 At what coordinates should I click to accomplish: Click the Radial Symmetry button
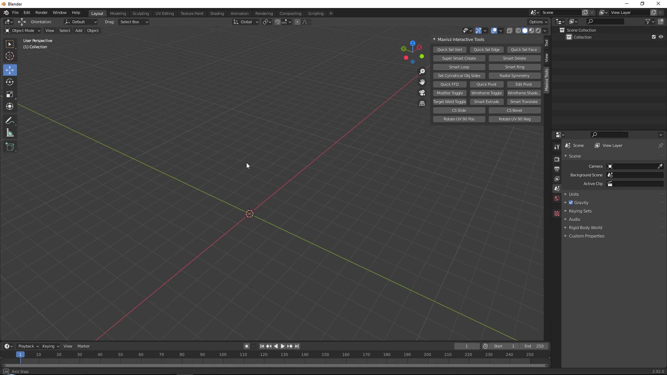click(x=514, y=76)
